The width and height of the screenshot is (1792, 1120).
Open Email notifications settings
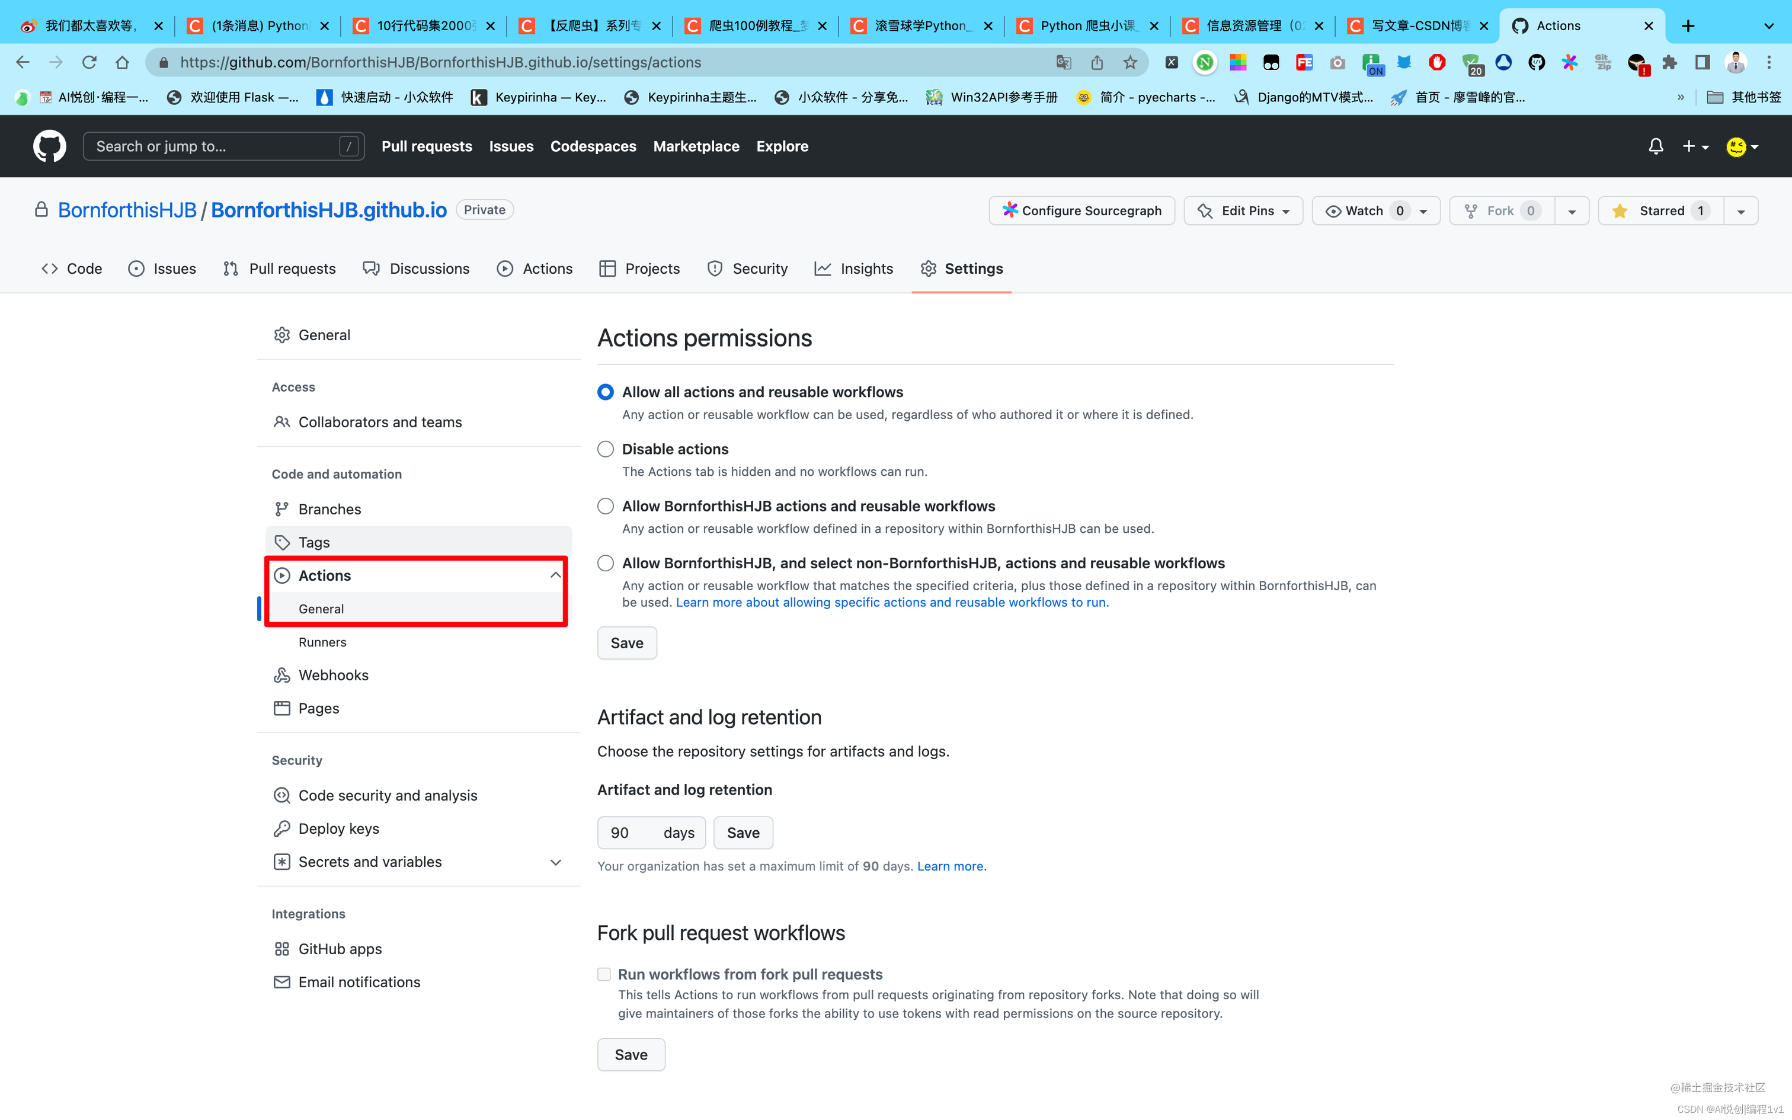[359, 981]
